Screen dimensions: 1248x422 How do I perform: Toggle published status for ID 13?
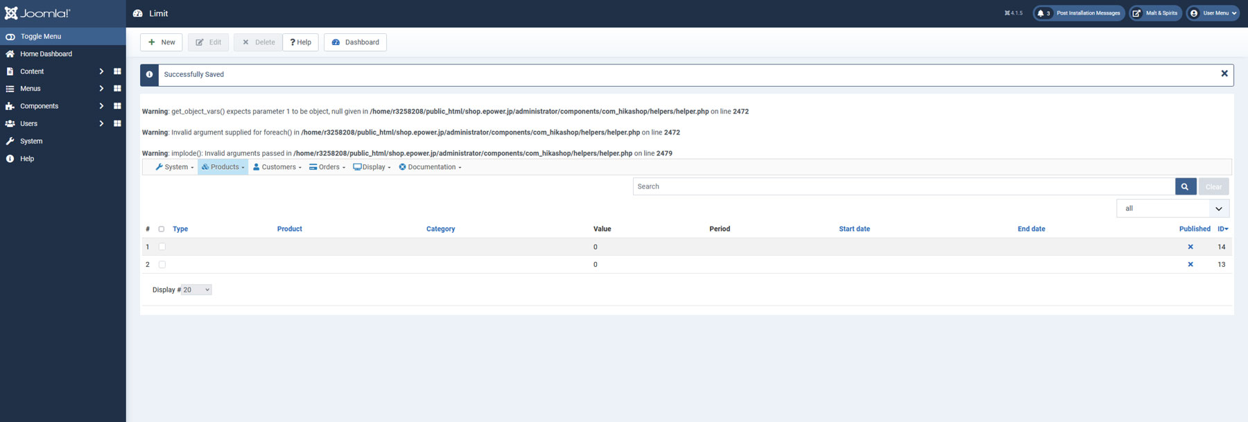click(x=1190, y=265)
